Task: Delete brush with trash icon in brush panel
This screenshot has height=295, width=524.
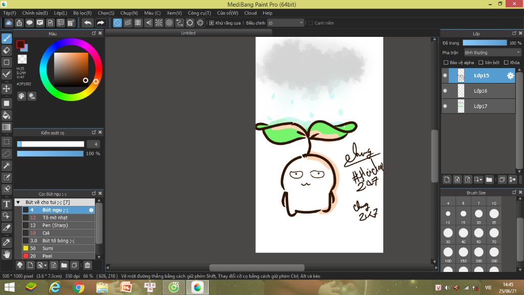Action: click(87, 265)
